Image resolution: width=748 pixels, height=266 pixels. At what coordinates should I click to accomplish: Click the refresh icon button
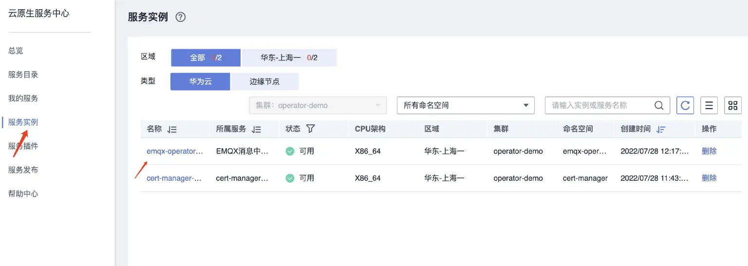coord(685,105)
